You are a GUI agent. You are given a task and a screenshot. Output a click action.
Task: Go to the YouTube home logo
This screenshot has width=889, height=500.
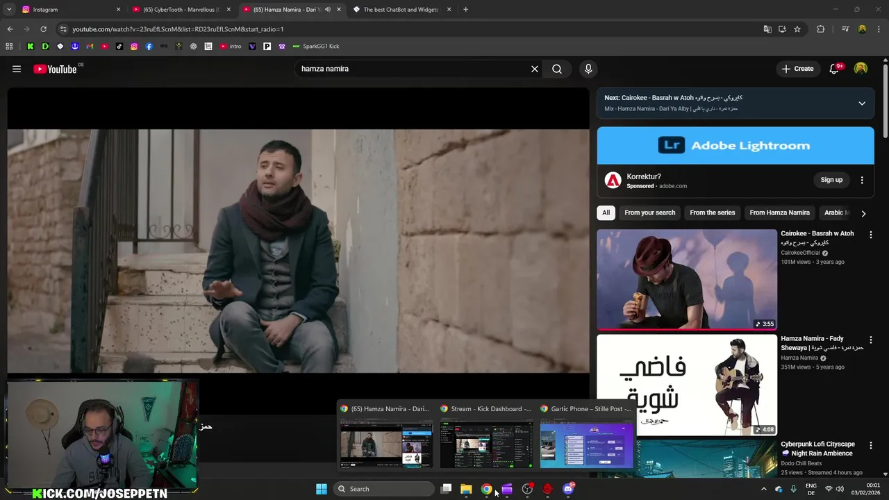coord(56,69)
